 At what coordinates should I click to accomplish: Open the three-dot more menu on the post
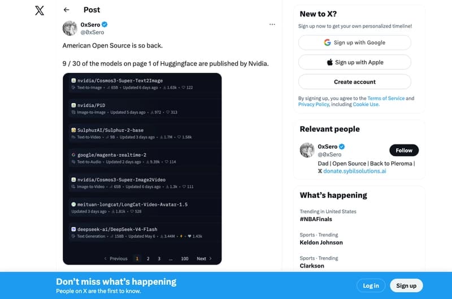272,24
